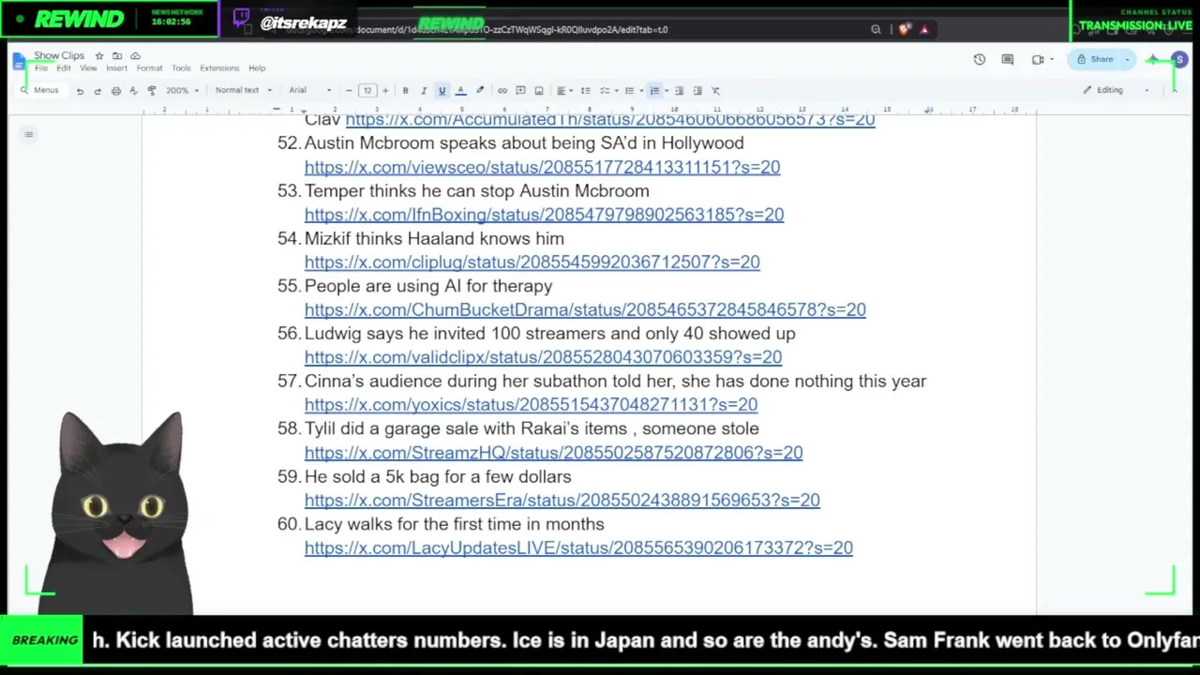Open the File menu
1200x675 pixels.
(x=41, y=68)
